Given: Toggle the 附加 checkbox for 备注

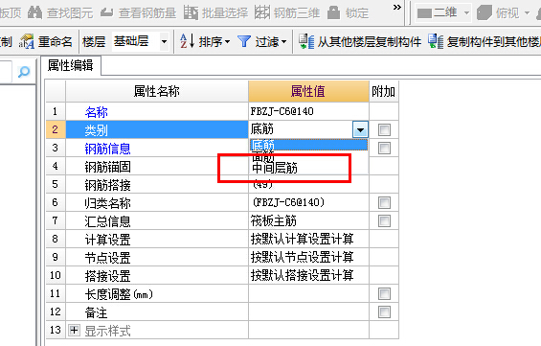Looking at the screenshot, I should pos(384,311).
